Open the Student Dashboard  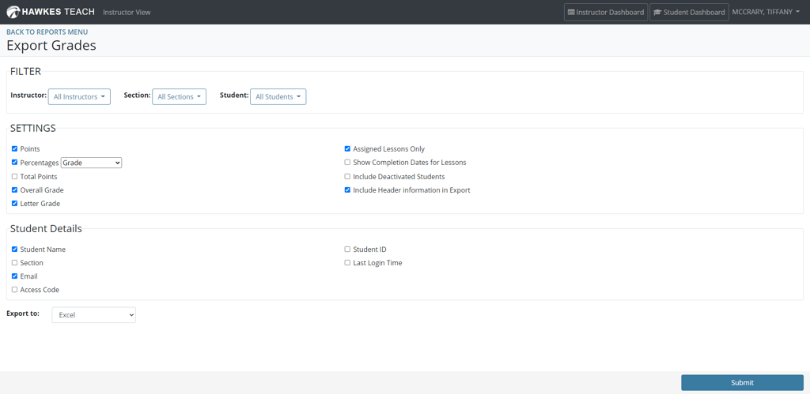pos(689,12)
